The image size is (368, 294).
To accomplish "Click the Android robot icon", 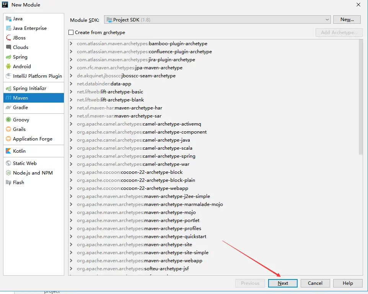I will click(x=8, y=67).
